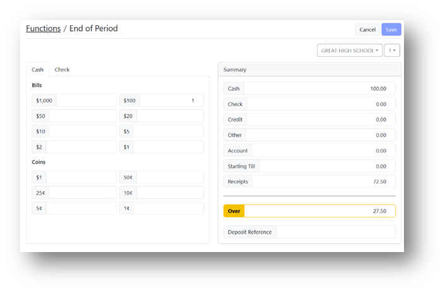Viewport: 445px width, 293px height.
Task: Click the Coins section heading
Action: coord(39,162)
